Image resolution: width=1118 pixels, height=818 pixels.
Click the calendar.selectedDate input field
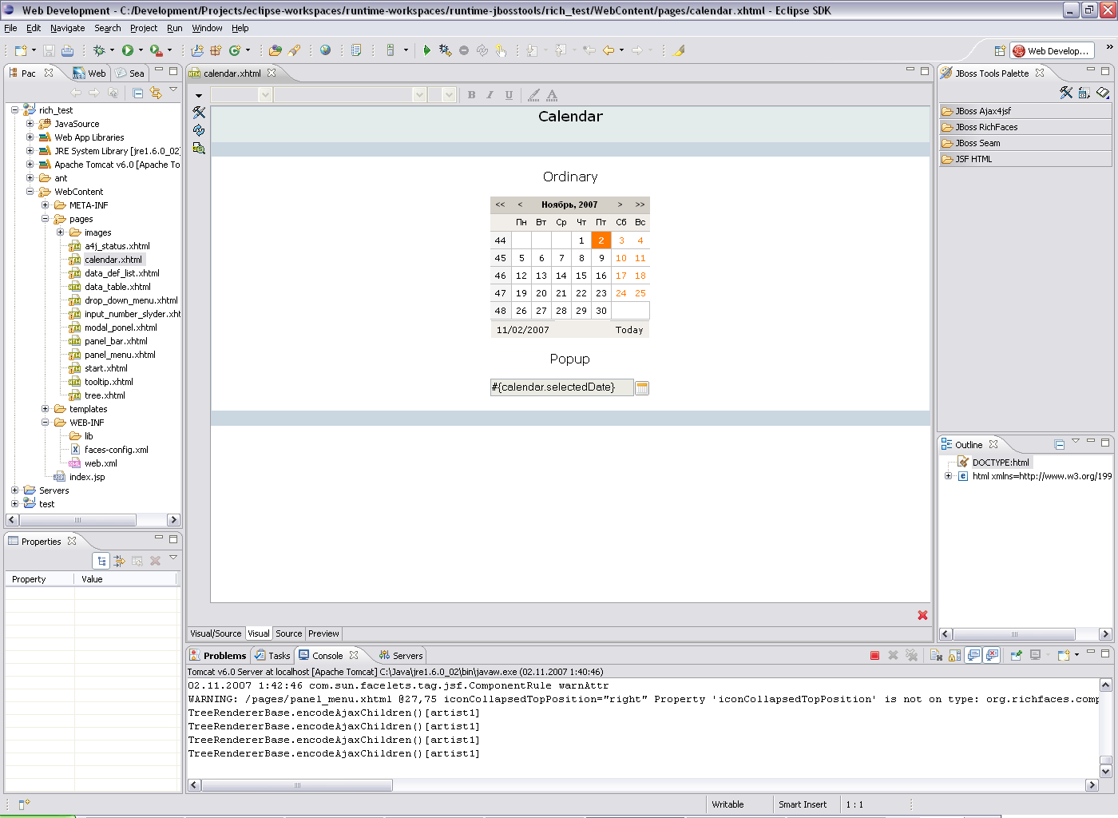561,387
